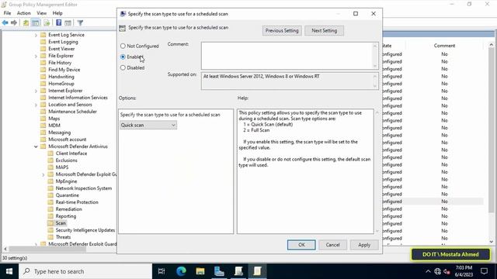Expand the Event Log Service node
Image resolution: width=497 pixels, height=279 pixels.
coord(36,35)
